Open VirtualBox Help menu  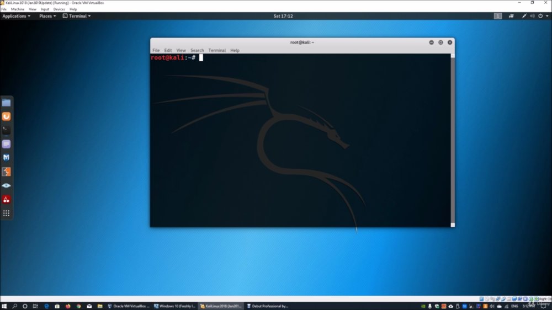[x=73, y=9]
